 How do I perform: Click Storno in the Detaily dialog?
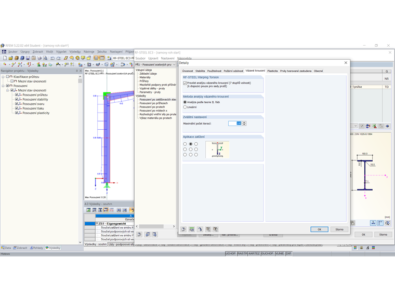[339, 229]
